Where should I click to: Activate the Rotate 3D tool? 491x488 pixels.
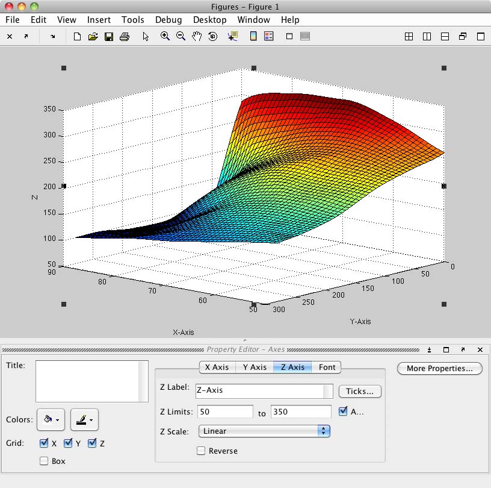213,36
